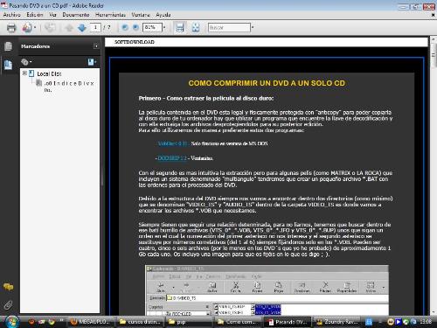Switch to the cursos taskbar folder
The height and width of the screenshot is (328, 437).
141,322
